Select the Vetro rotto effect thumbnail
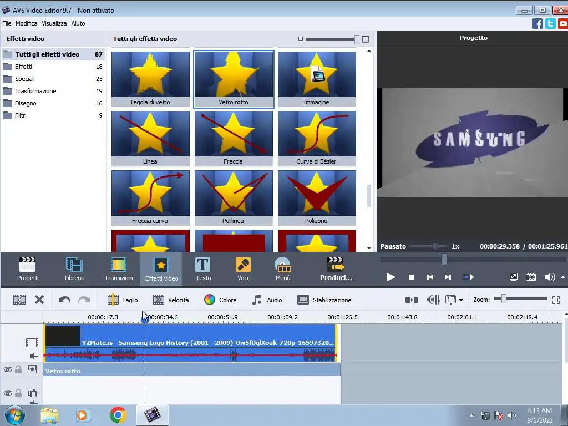Image resolution: width=568 pixels, height=426 pixels. (234, 79)
